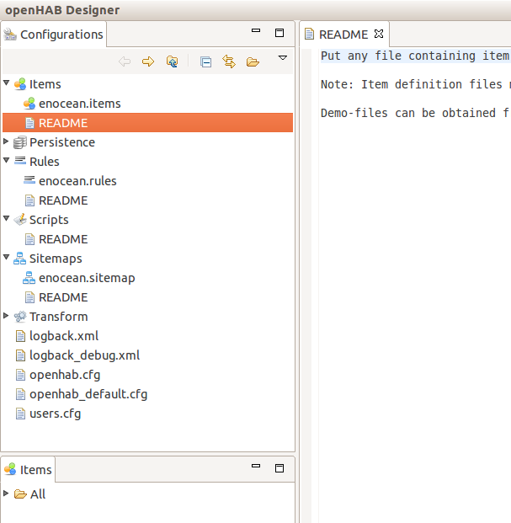Collapse the Rules tree node
This screenshot has height=523, width=511.
click(7, 160)
